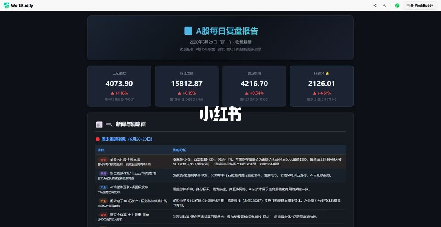Click the 甬矽电子103亿扩产+拓荆科技停牌并购 title
The width and height of the screenshot is (441, 227).
[x=139, y=201]
